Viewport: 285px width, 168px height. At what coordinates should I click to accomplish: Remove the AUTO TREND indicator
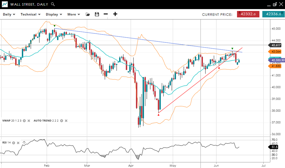[x=66, y=121]
